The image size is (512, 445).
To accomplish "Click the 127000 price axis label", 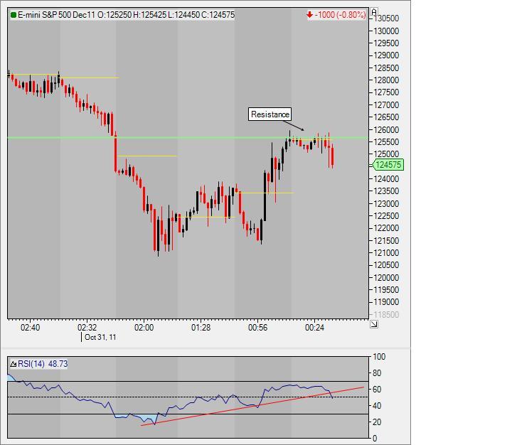I will [386, 105].
